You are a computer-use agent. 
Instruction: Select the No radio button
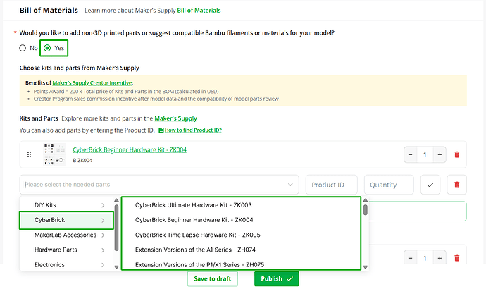coord(23,48)
